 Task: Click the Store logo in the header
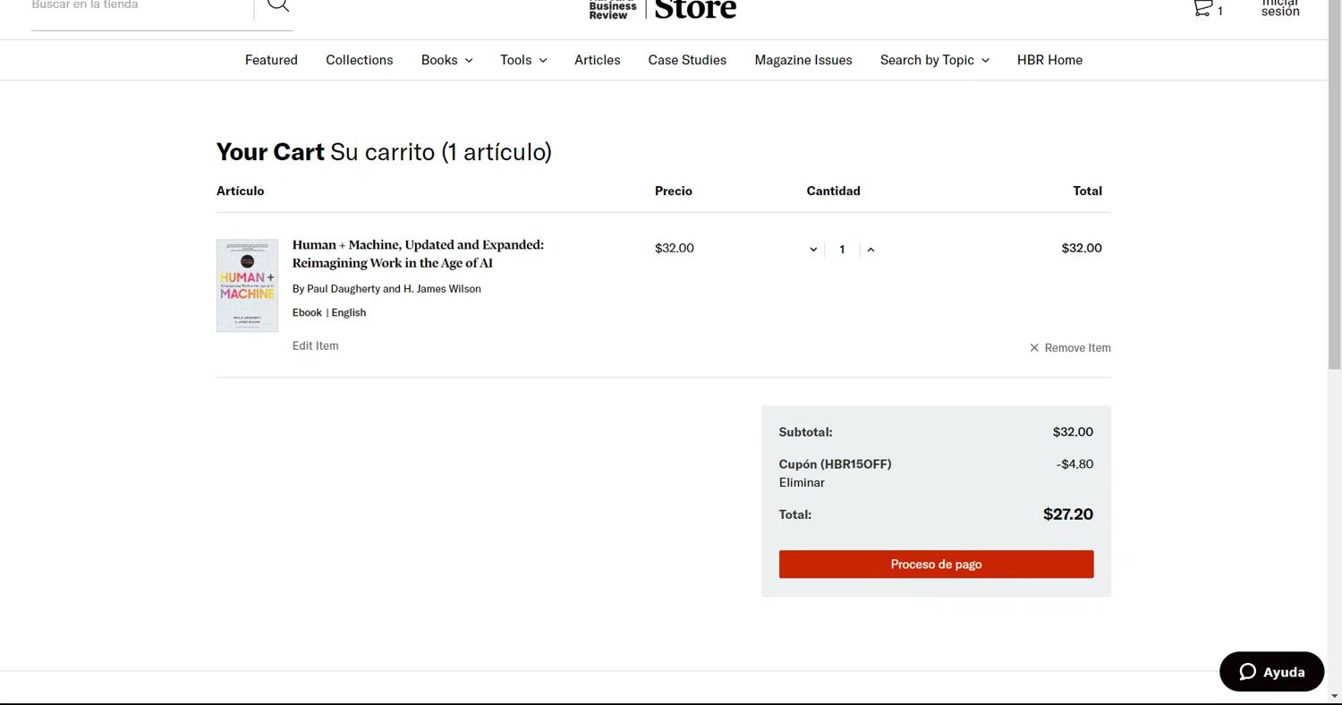coord(695,8)
